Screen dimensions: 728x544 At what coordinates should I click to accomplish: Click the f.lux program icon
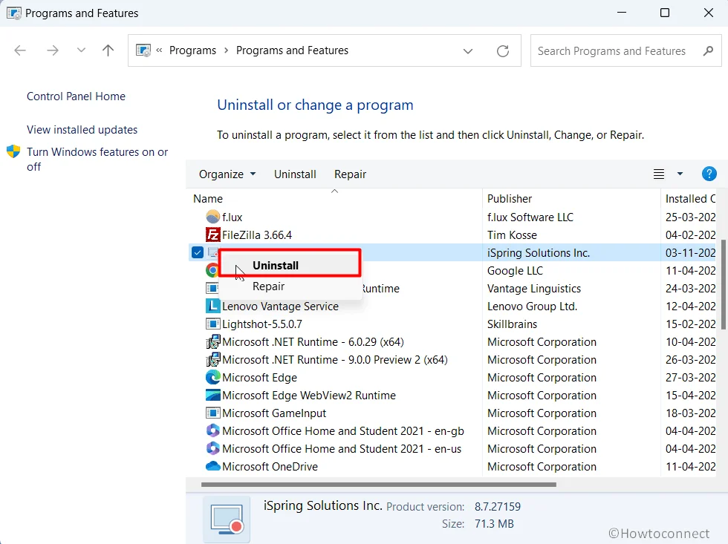point(212,217)
